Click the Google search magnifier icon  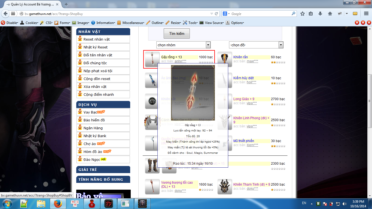[x=293, y=14]
